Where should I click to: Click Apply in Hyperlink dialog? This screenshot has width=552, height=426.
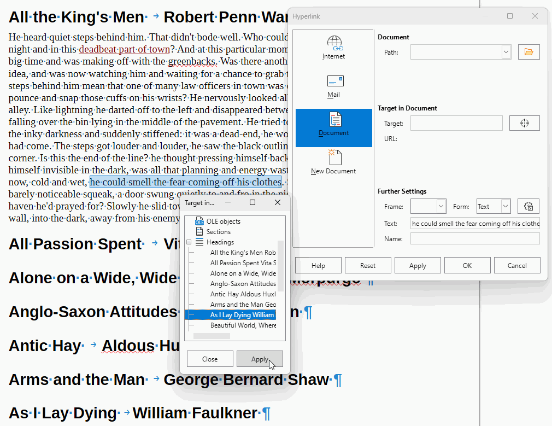(418, 265)
